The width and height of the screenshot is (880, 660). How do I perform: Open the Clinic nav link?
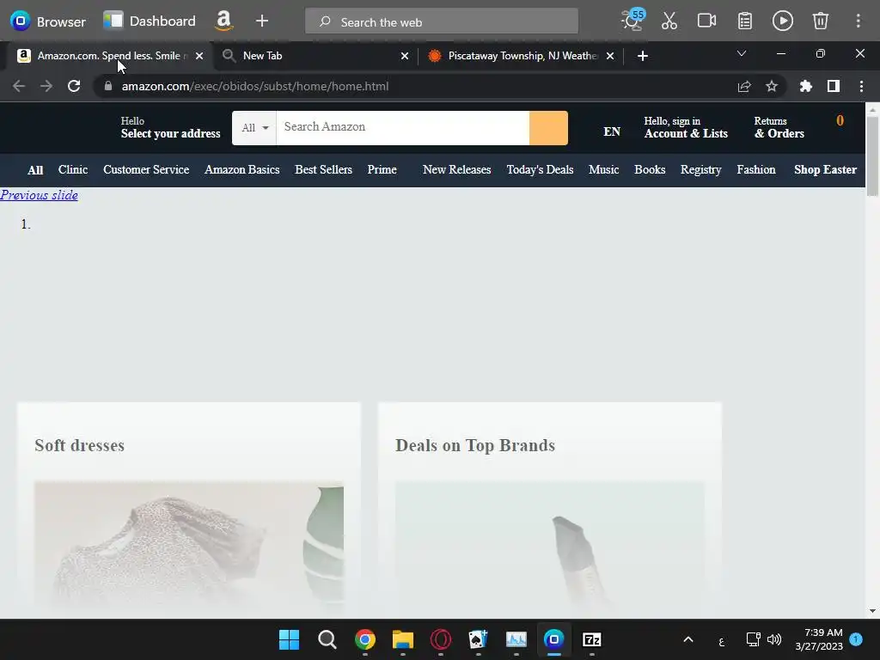73,169
